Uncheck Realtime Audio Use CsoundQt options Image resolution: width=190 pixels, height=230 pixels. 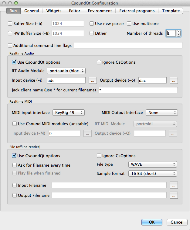(14, 62)
